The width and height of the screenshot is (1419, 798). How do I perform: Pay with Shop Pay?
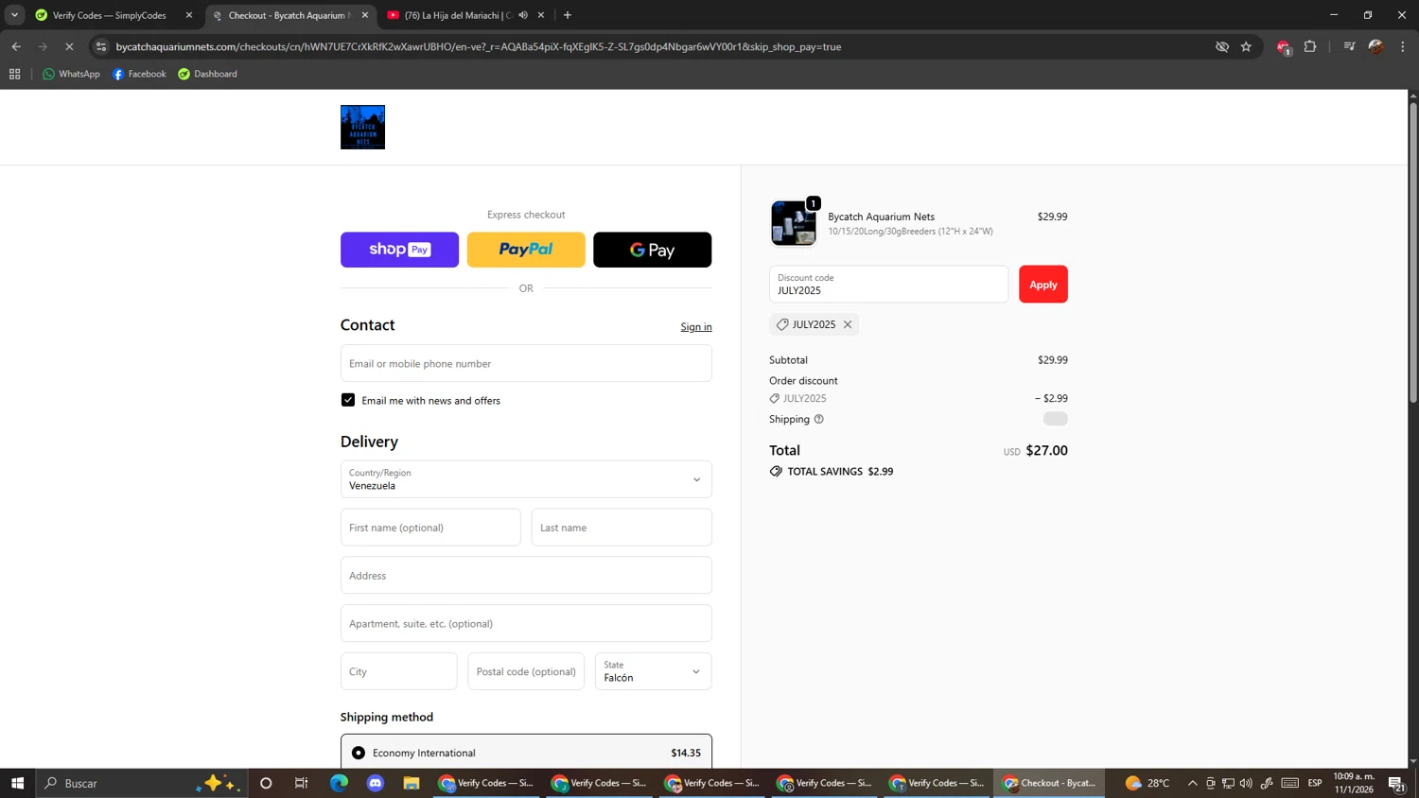tap(399, 250)
